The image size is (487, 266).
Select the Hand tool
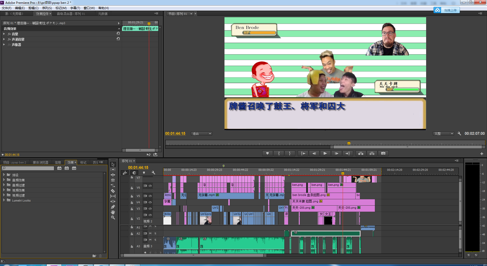(113, 212)
